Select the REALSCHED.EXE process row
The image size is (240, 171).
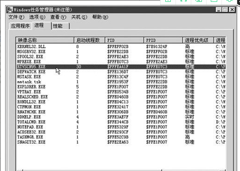tap(121, 97)
